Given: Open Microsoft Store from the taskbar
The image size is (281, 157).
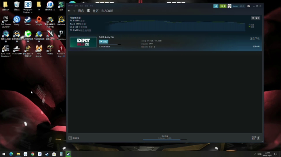Looking at the screenshot, I should 54,154.
